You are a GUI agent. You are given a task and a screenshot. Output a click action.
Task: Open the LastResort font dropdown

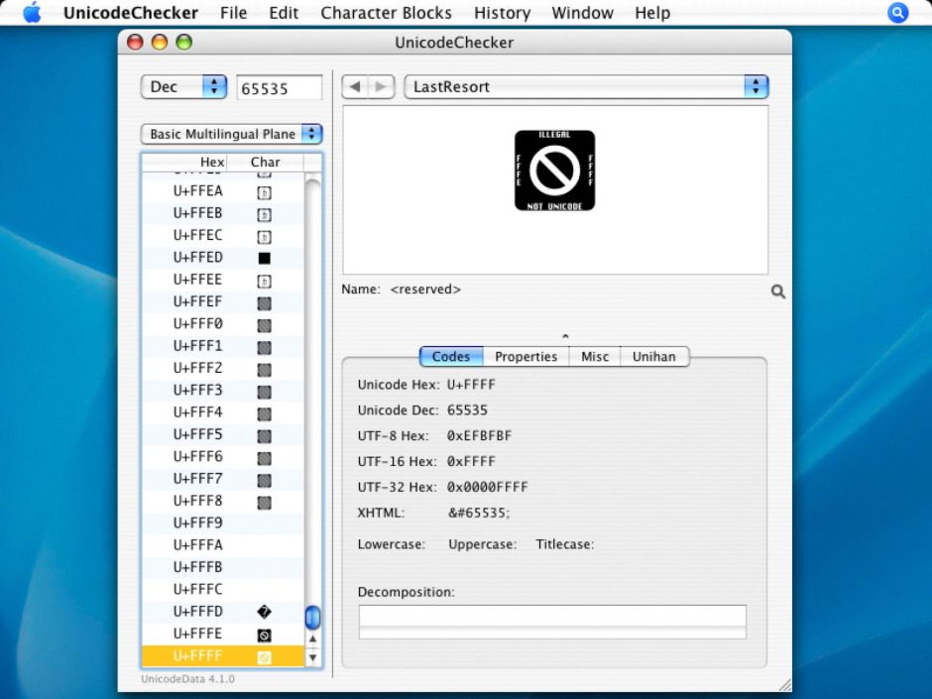coord(586,87)
